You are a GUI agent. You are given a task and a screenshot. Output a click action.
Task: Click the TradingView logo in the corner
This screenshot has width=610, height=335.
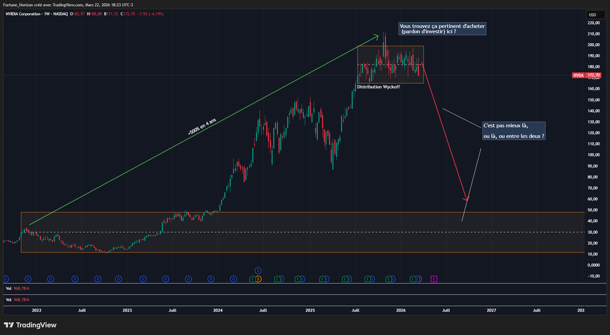(30, 325)
